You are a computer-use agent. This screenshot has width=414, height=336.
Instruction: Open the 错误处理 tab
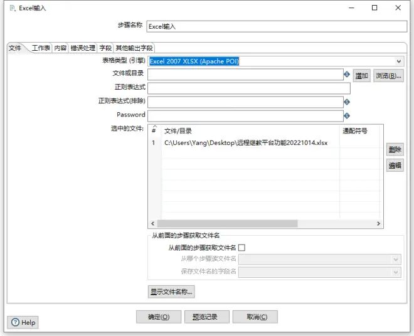(x=83, y=48)
